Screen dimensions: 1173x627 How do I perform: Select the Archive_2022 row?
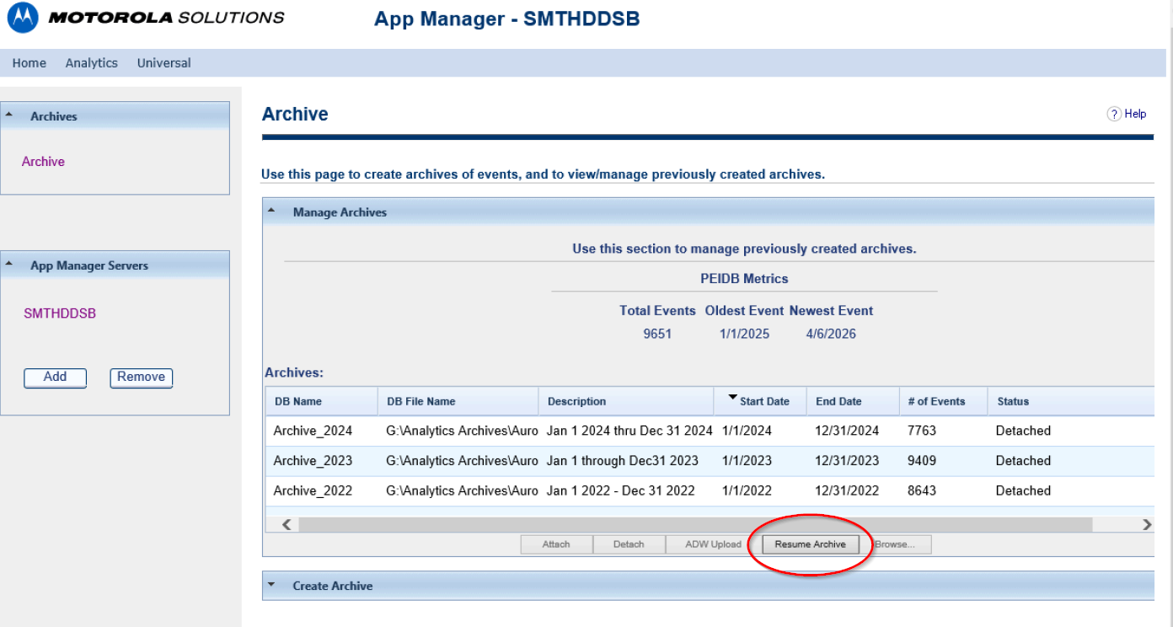coord(710,490)
